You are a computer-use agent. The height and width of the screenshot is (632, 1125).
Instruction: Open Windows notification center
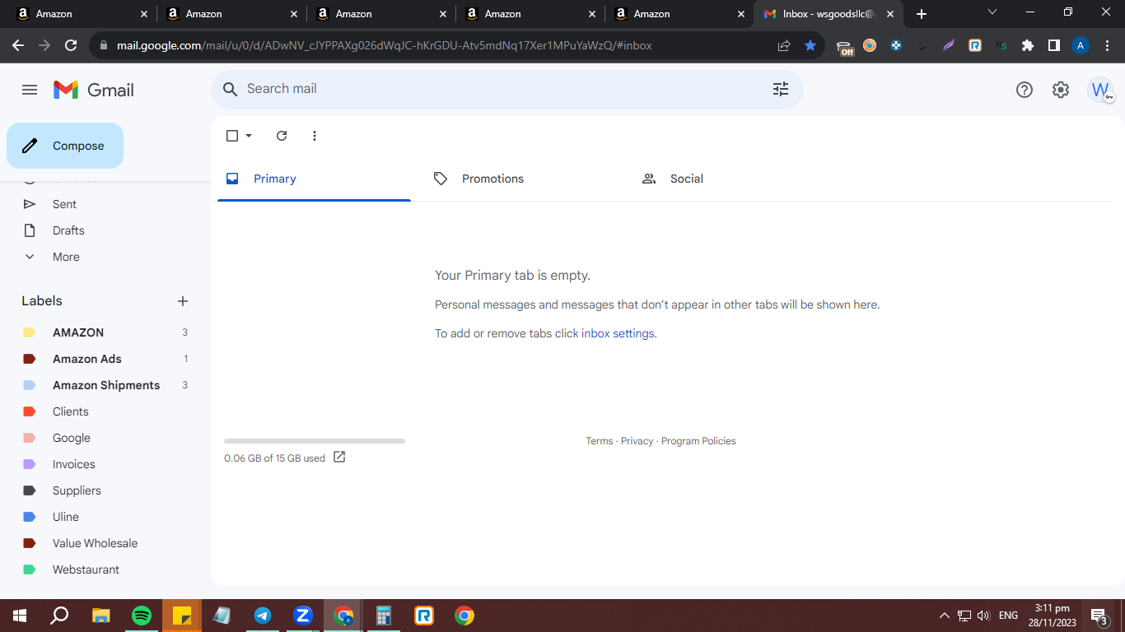tap(1099, 616)
